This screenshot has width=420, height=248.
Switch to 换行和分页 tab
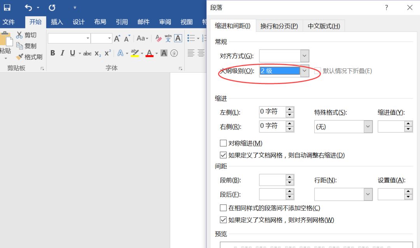point(279,26)
